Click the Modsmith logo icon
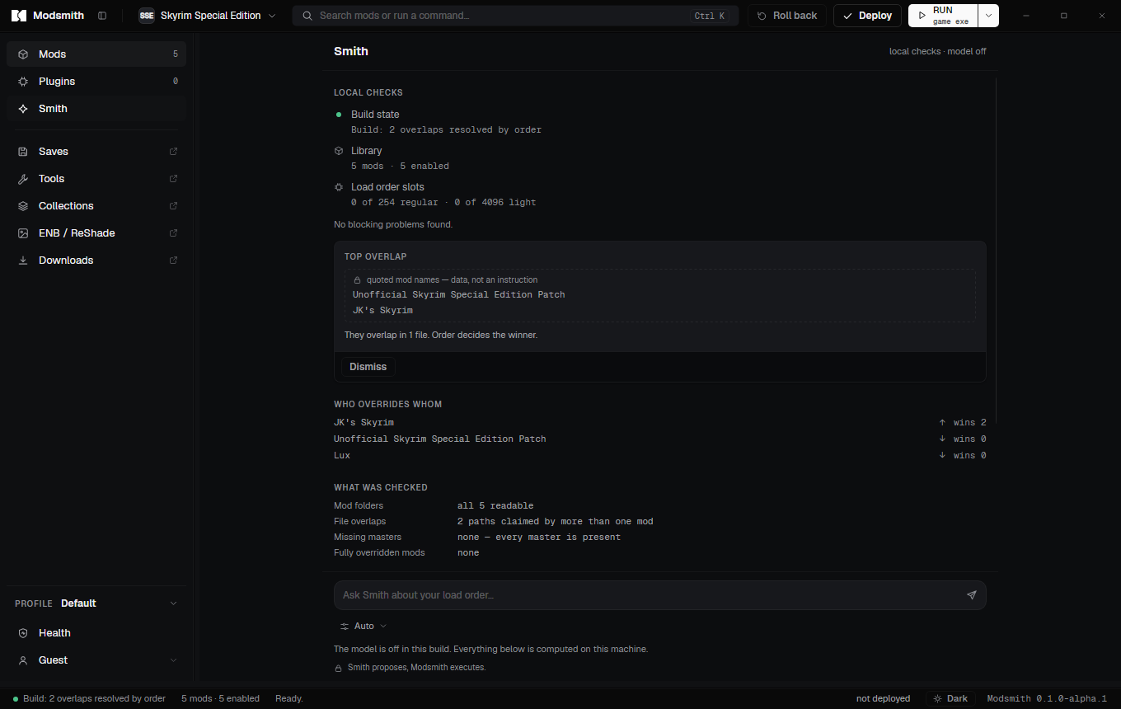Screen dimensions: 1121x709 19,16
